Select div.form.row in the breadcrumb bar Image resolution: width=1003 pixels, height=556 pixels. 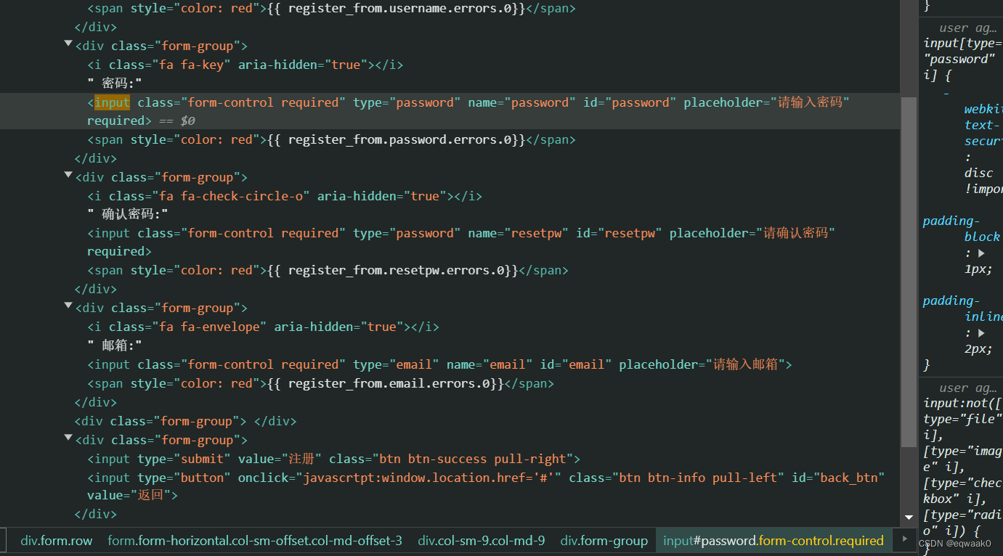point(57,541)
